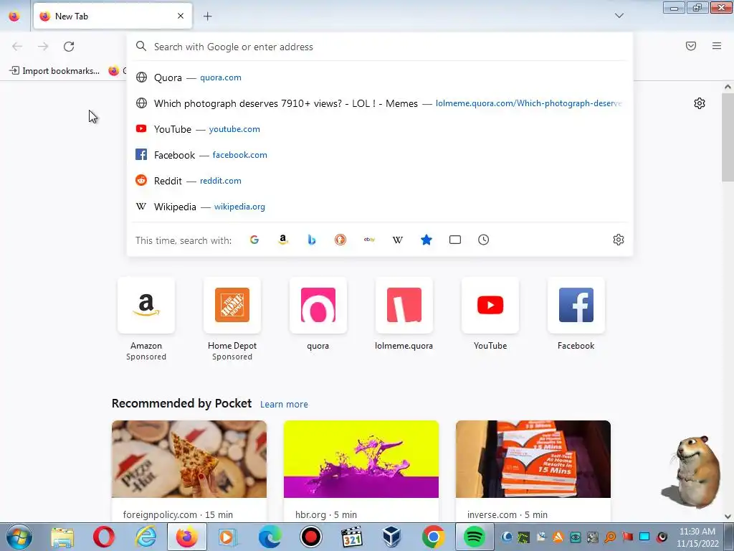Image resolution: width=734 pixels, height=551 pixels.
Task: Launch Internet Explorer from the taskbar
Action: (146, 537)
